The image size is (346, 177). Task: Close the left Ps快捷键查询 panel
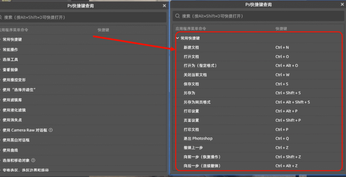click(x=165, y=6)
